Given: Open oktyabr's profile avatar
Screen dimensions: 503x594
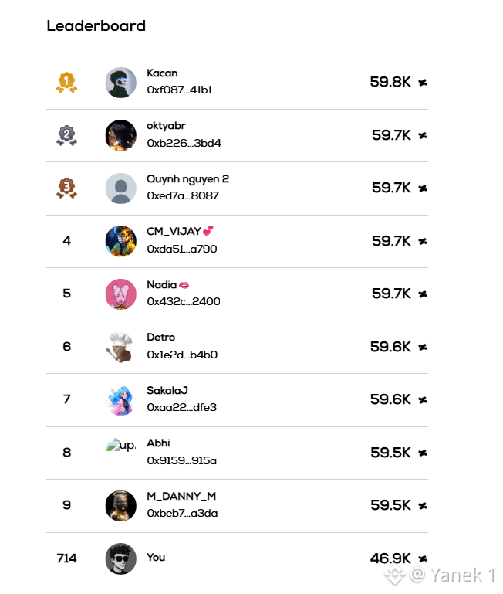Looking at the screenshot, I should [120, 136].
